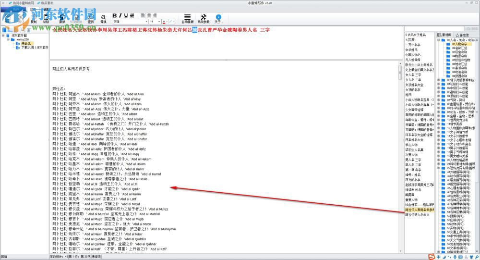Collapse the 河东软件园 root tree node
This screenshot has width=480, height=260.
pos(3,36)
